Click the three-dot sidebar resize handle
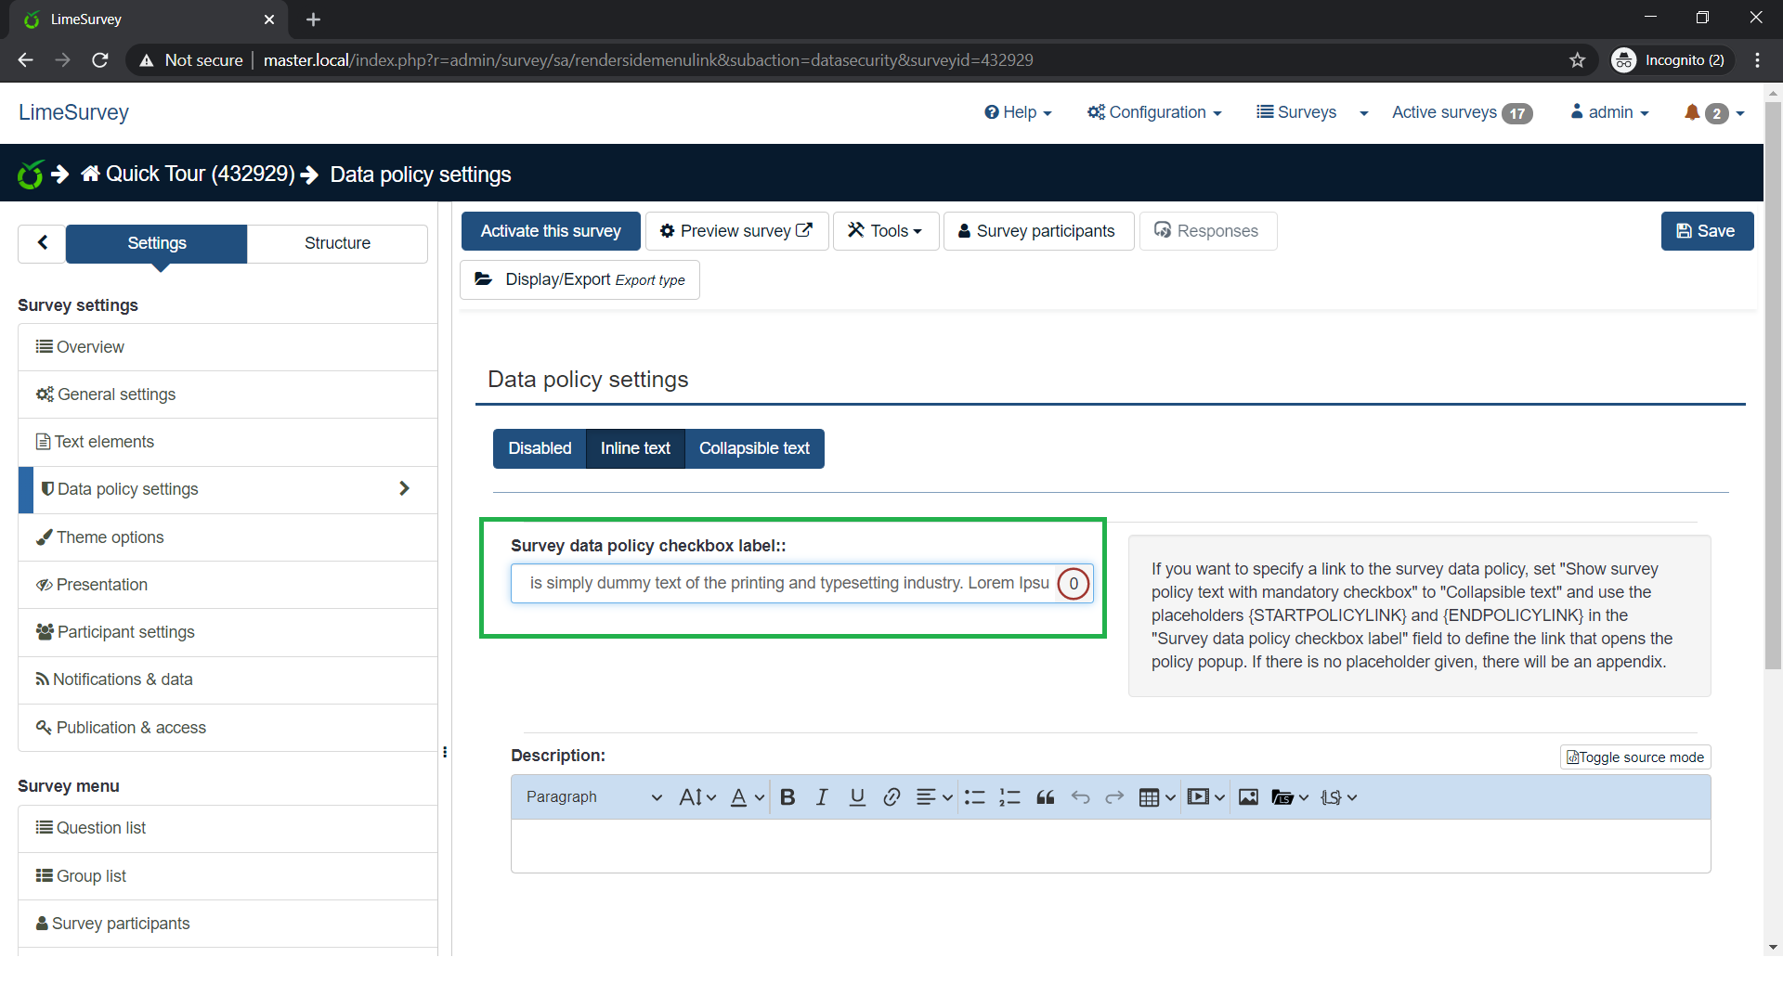 pyautogui.click(x=445, y=752)
